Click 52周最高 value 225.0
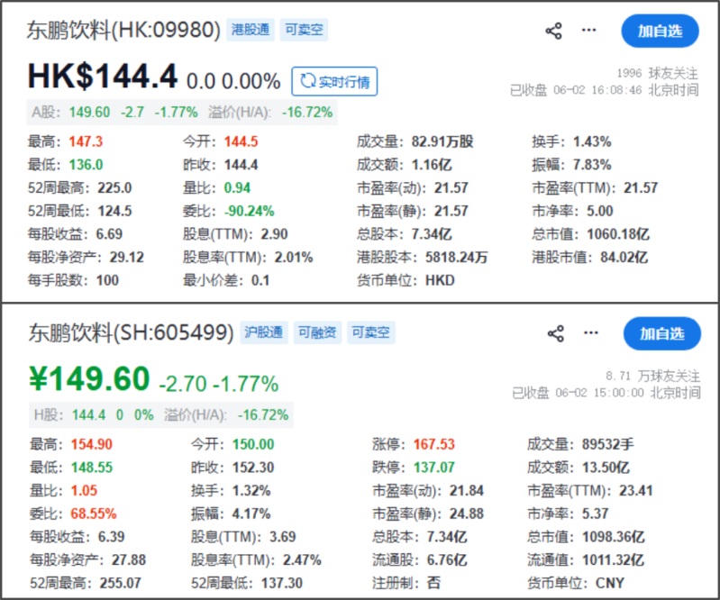Screen dimensions: 720x600 point(114,187)
